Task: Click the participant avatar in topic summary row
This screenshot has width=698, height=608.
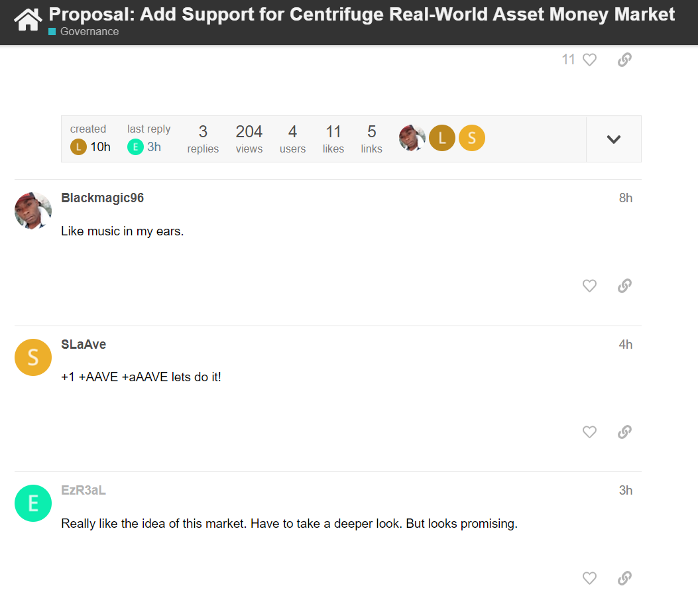Action: (412, 138)
